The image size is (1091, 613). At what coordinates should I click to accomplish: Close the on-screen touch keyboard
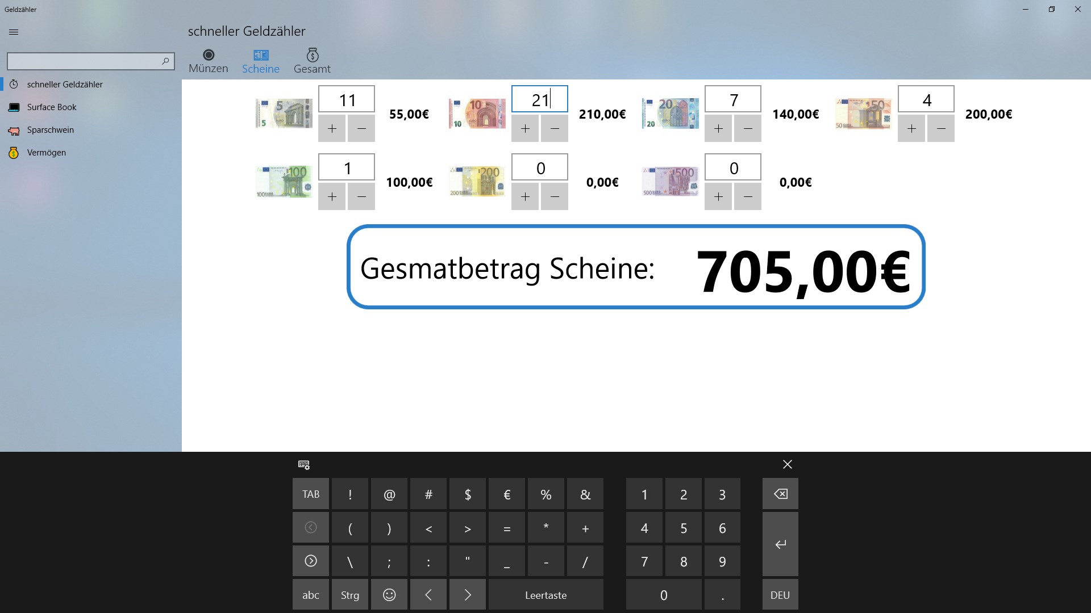tap(787, 464)
